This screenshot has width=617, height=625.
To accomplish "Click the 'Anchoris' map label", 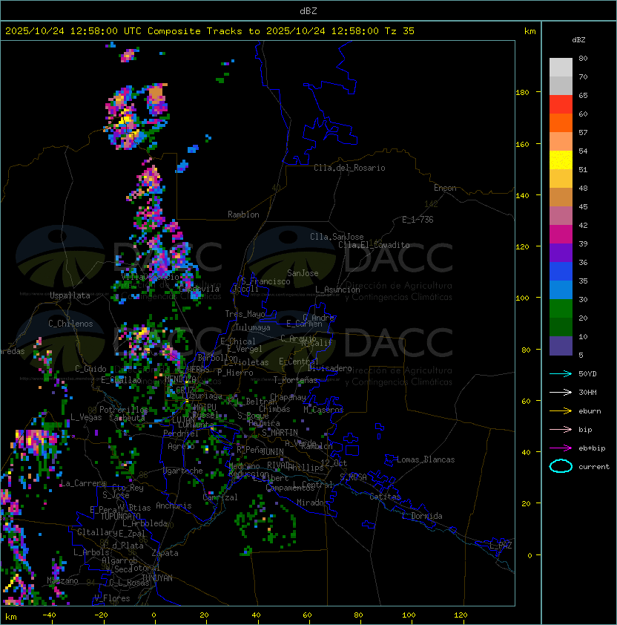I will pos(174,505).
